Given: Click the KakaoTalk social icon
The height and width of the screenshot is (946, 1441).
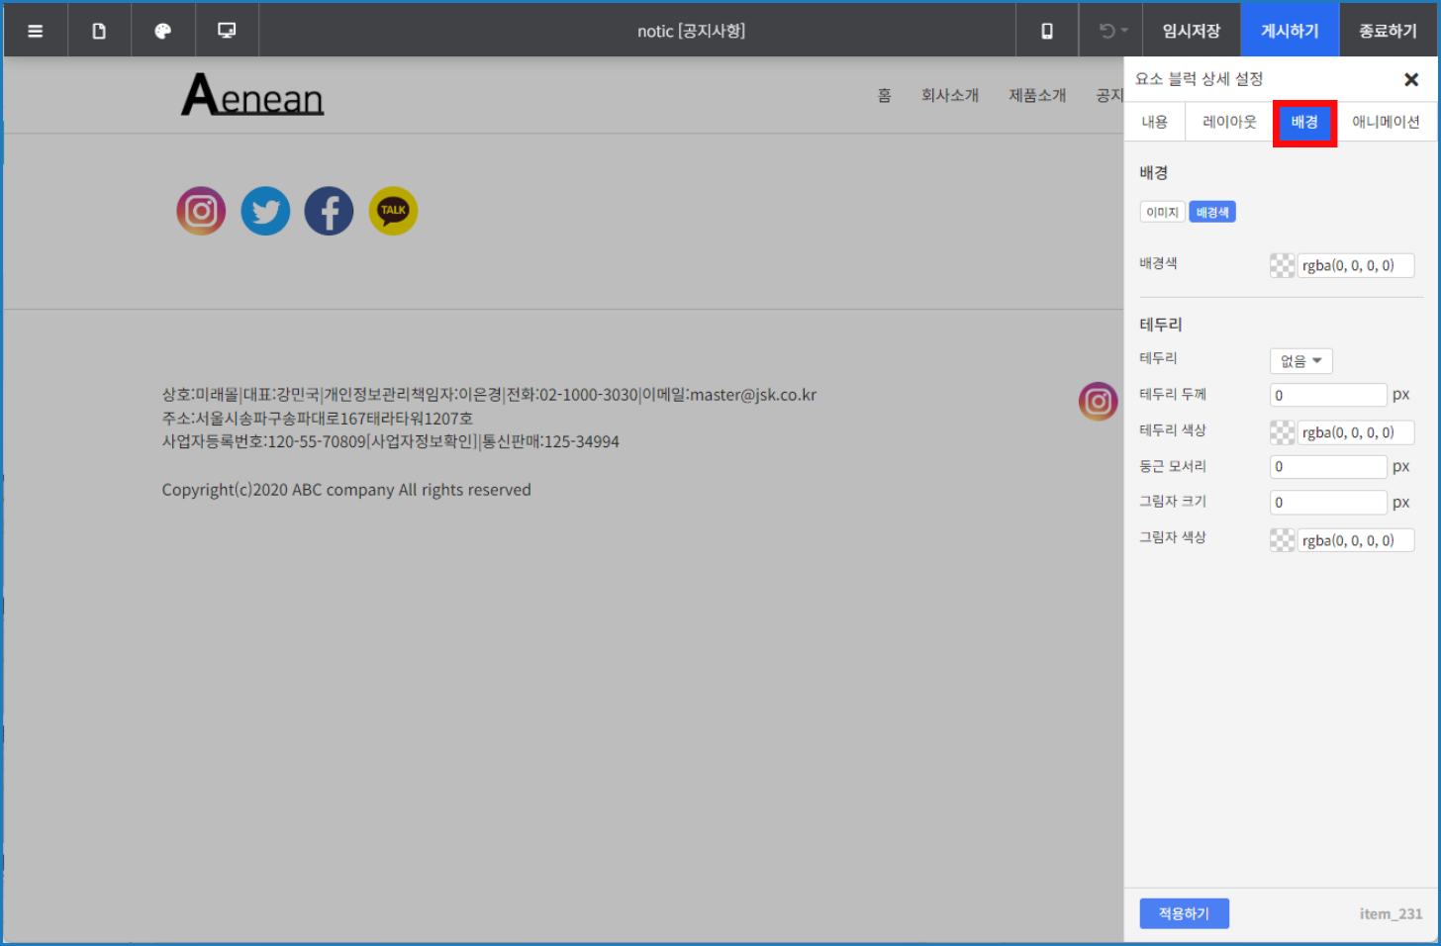Looking at the screenshot, I should 393,210.
